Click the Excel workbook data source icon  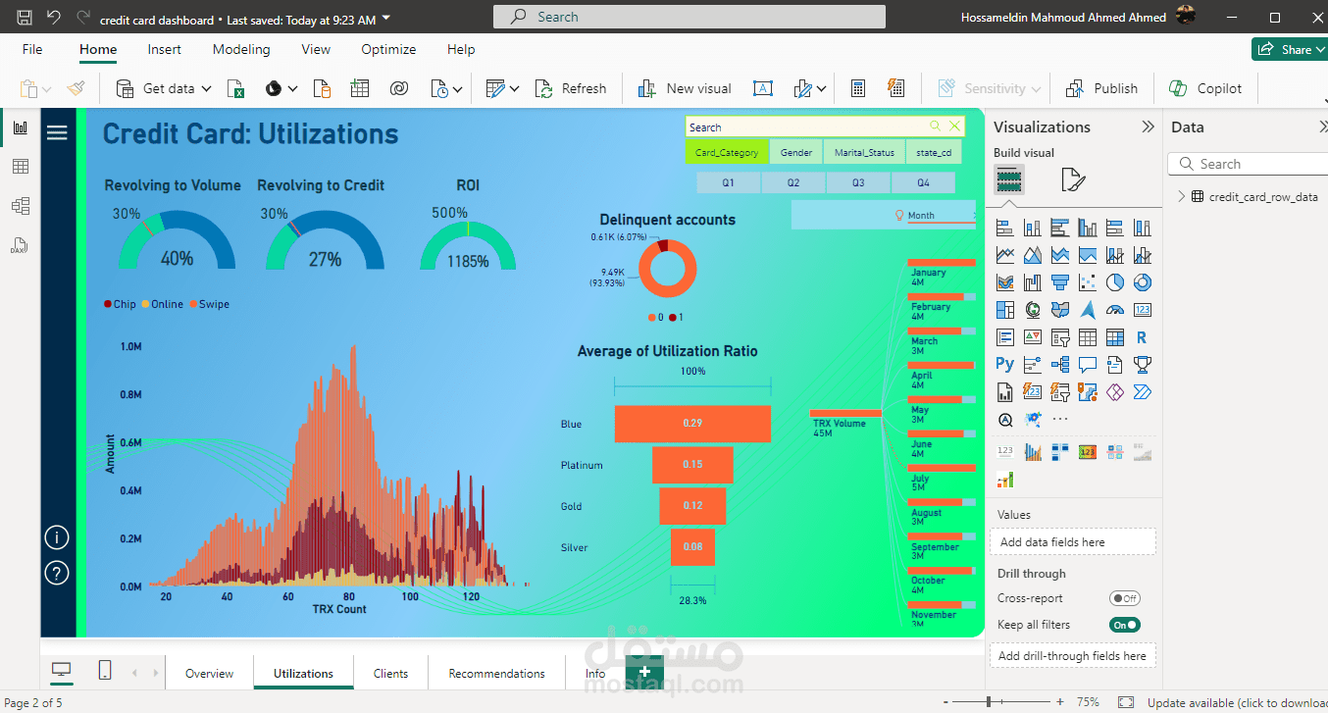(x=236, y=88)
